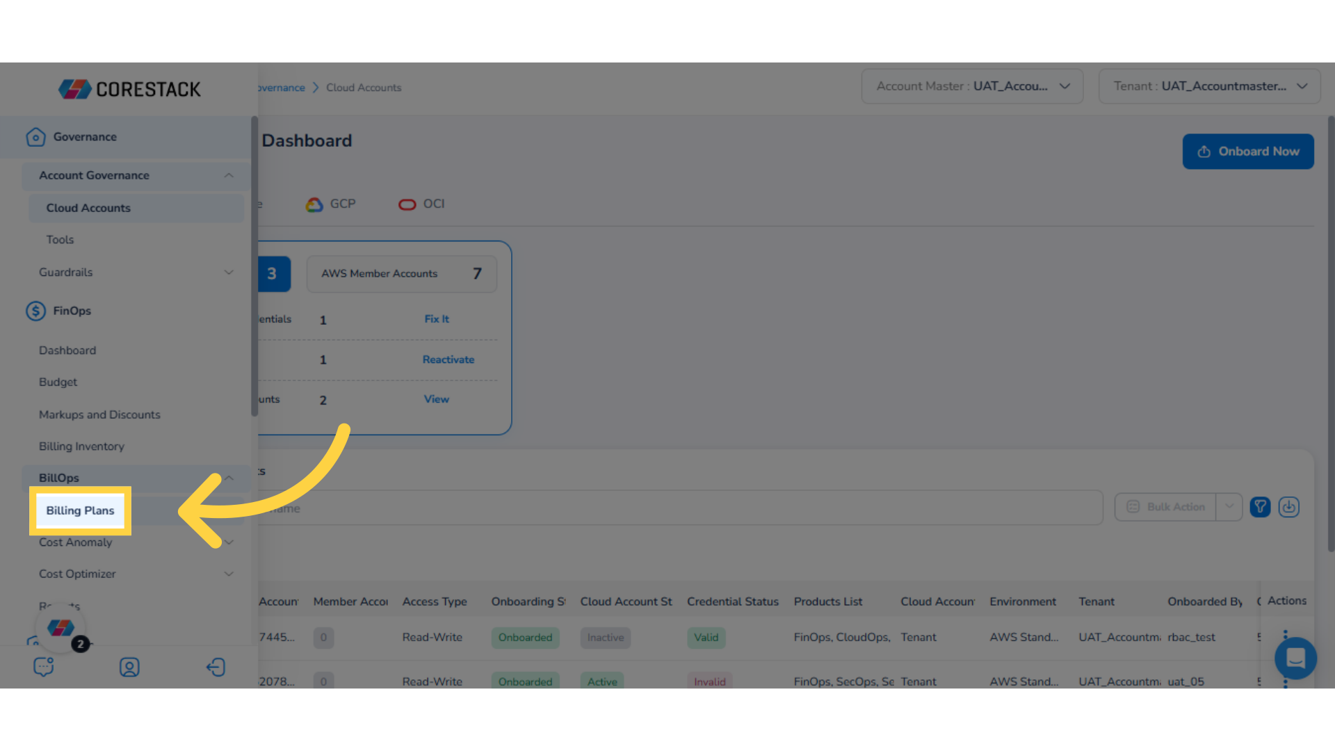Click the main page vertical scrollbar
The height and width of the screenshot is (751, 1335).
[x=1331, y=334]
